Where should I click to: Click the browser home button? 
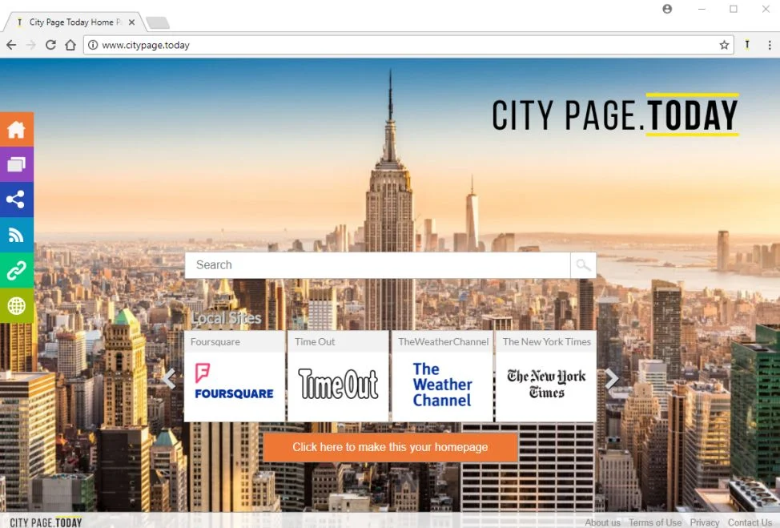pos(70,46)
